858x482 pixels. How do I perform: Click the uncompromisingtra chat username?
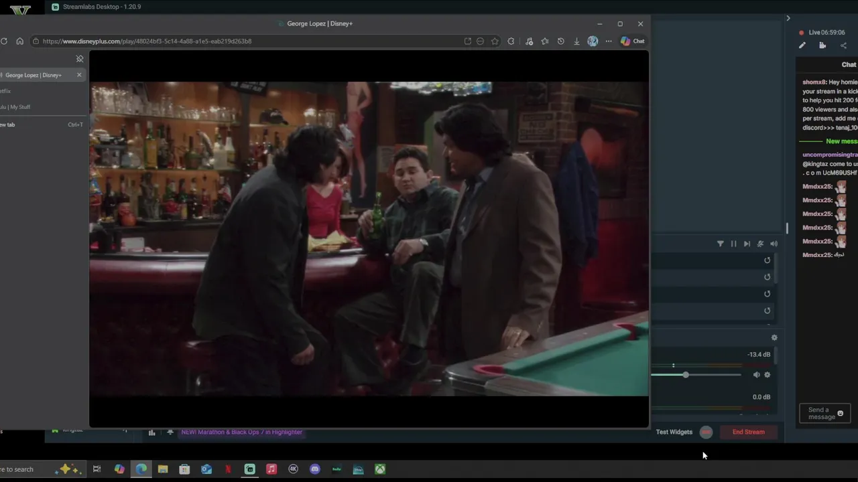coord(830,155)
